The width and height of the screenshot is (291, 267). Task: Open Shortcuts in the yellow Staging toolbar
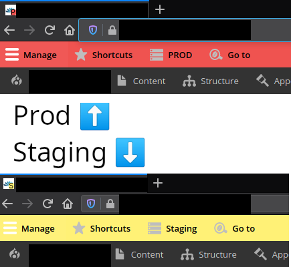tap(102, 228)
